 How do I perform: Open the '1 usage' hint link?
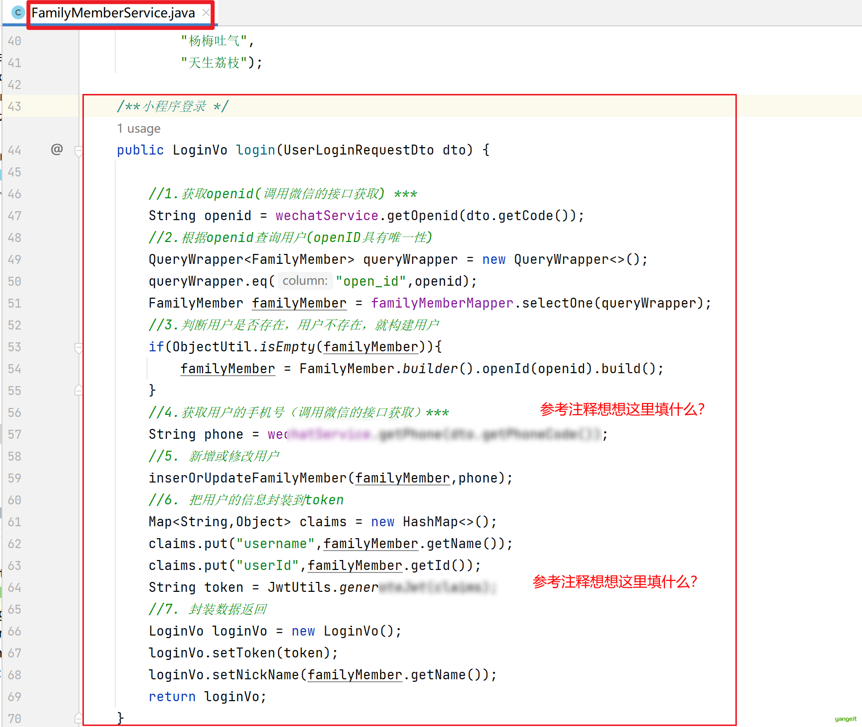(x=139, y=129)
